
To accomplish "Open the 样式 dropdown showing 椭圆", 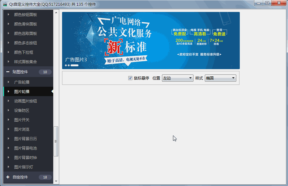I will point(220,78).
